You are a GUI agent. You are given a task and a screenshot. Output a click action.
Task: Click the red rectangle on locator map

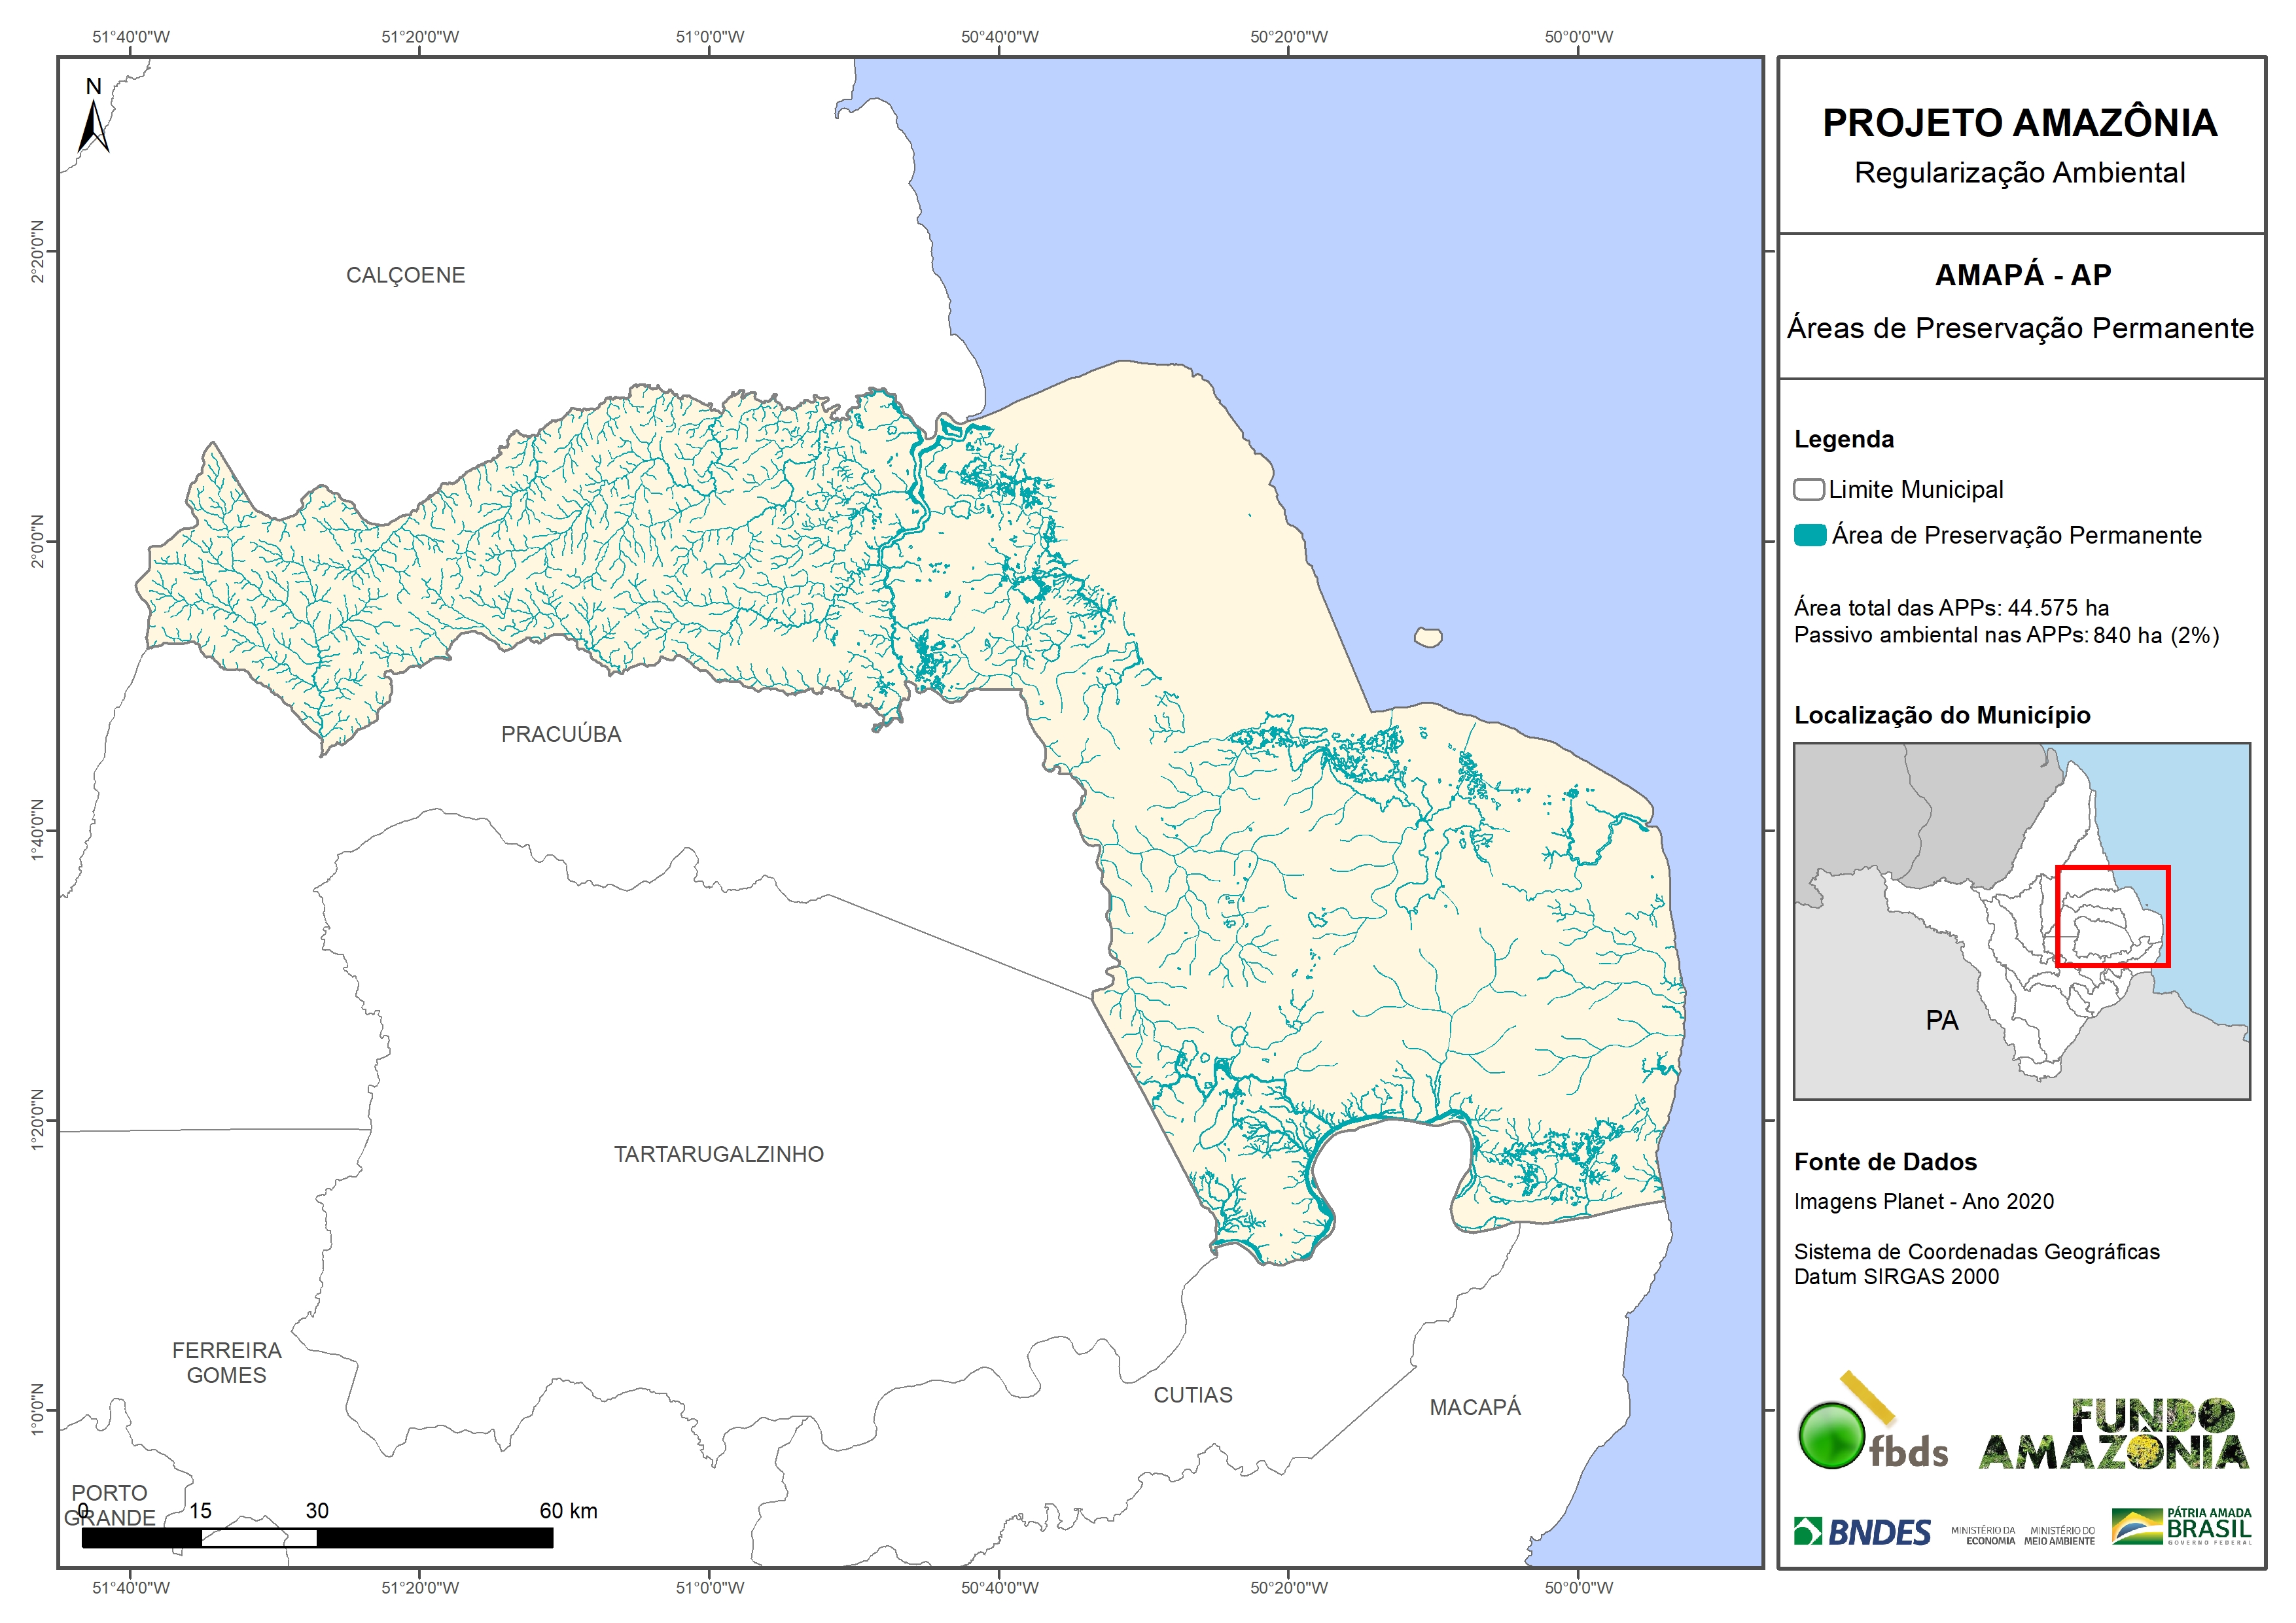coord(2112,916)
